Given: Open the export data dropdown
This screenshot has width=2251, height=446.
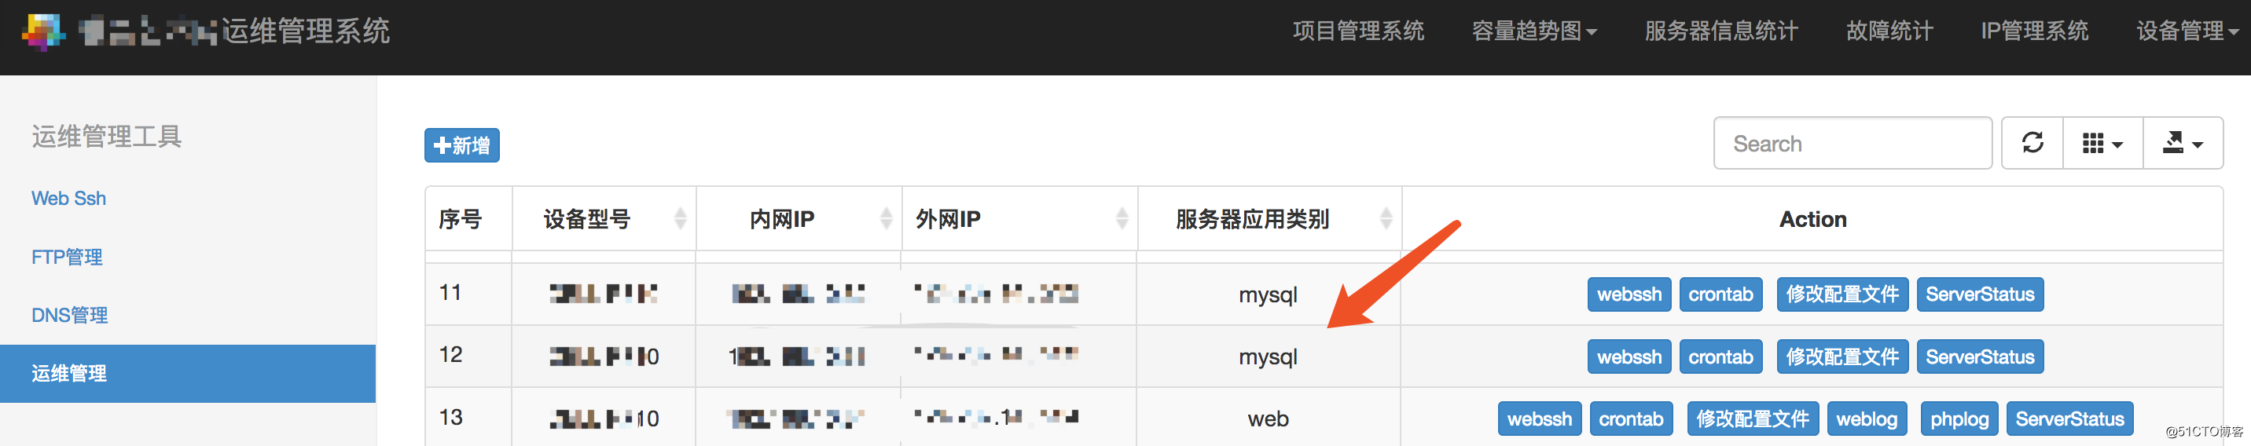Looking at the screenshot, I should [2182, 143].
